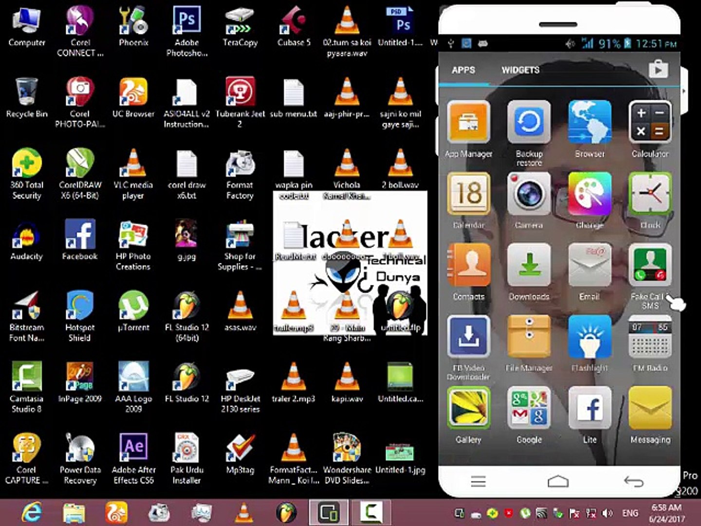Screen dimensions: 701x526
Task: Open the Play Store shortcut in app drawer
Action: coord(658,69)
